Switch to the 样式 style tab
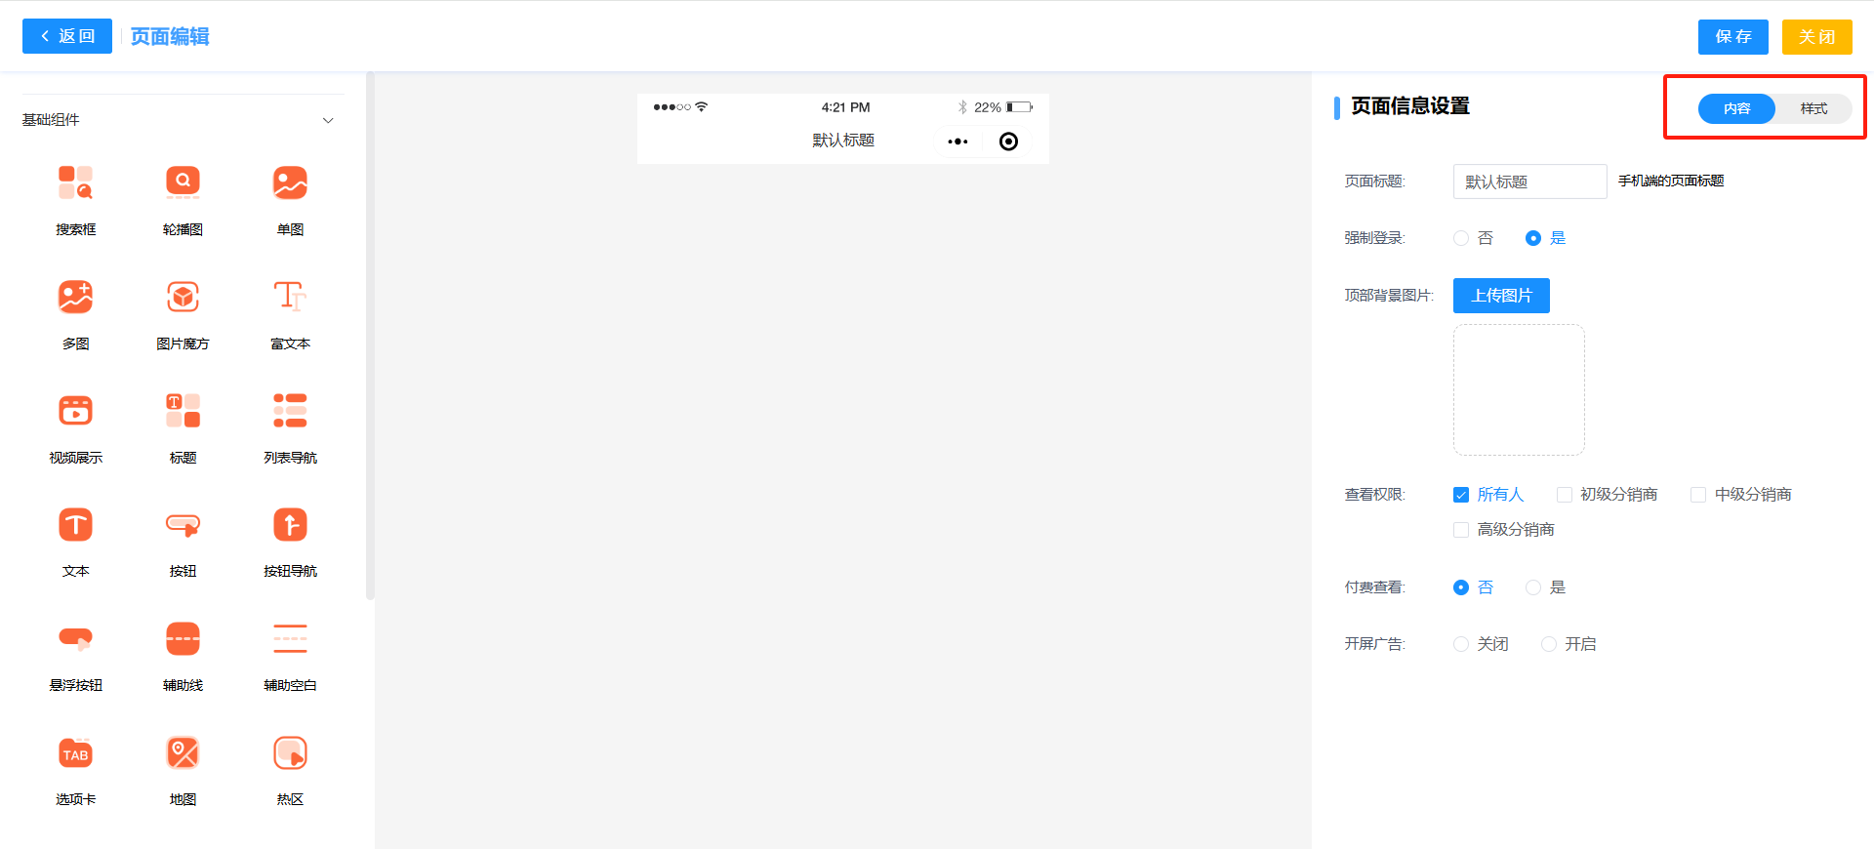 pyautogui.click(x=1813, y=108)
